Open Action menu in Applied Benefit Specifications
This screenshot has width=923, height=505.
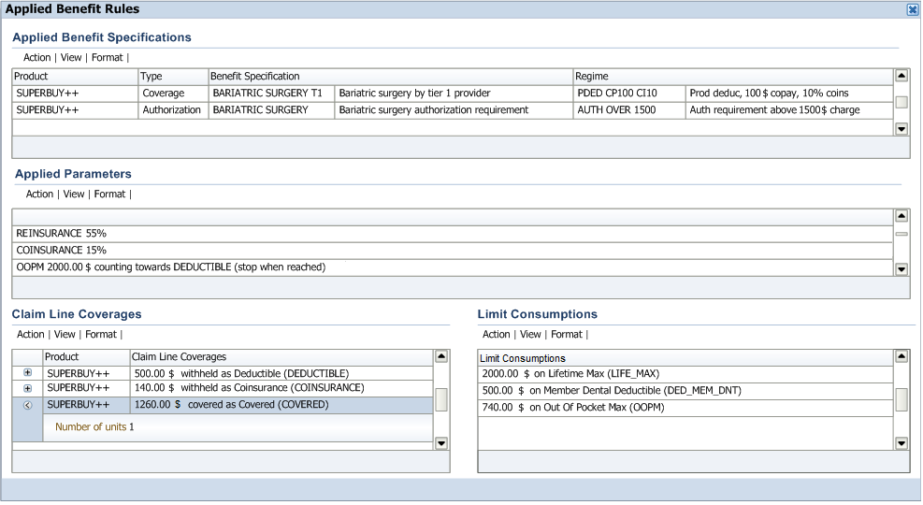(36, 58)
